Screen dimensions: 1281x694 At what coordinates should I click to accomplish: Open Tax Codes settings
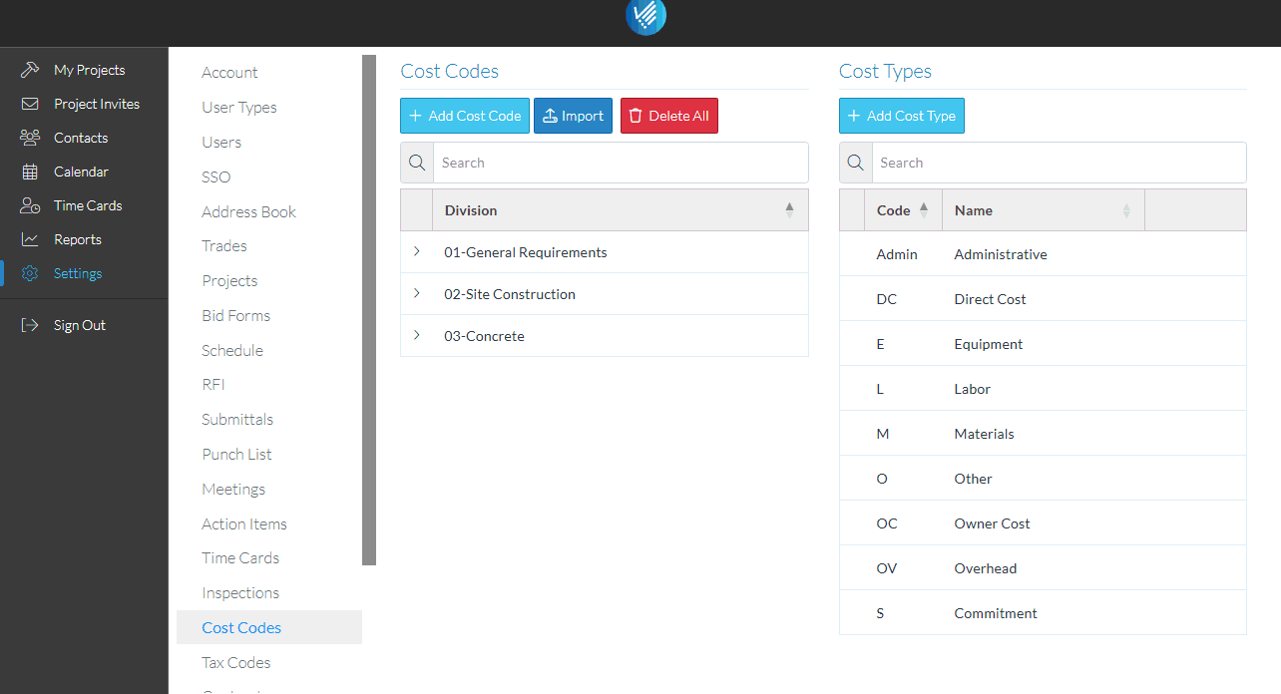coord(235,662)
